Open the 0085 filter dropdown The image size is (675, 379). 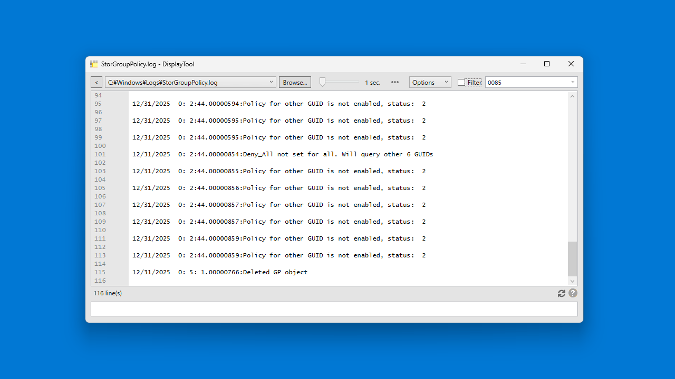[x=572, y=82]
